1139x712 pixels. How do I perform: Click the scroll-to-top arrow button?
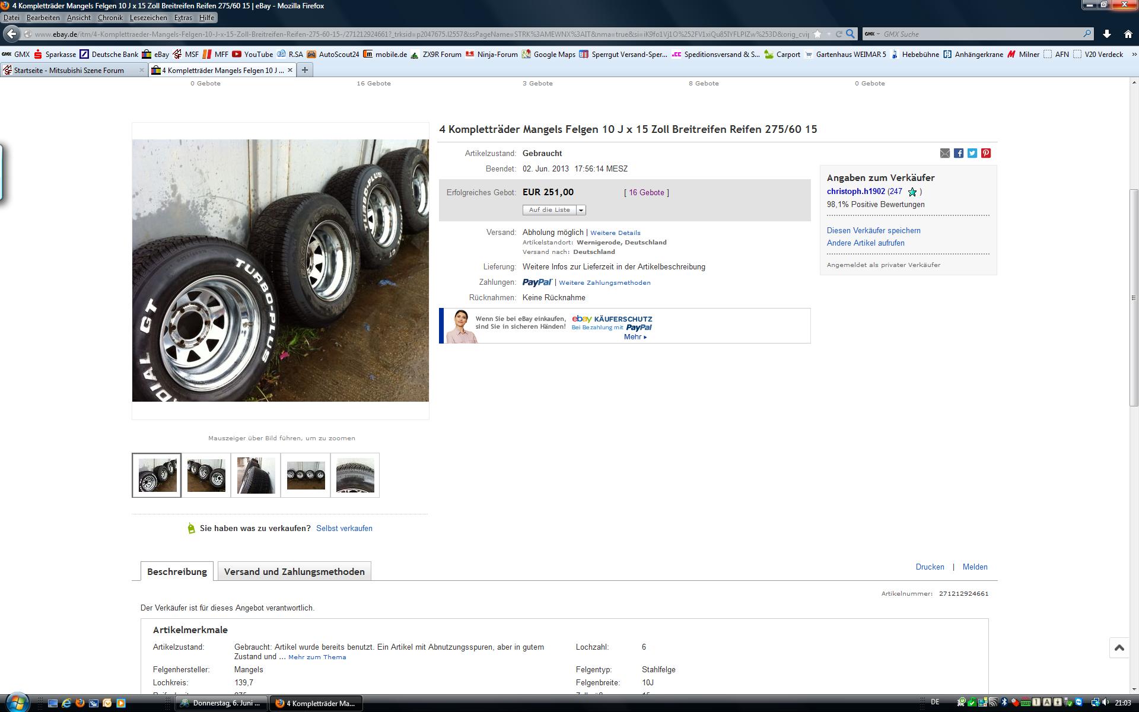[x=1119, y=648]
